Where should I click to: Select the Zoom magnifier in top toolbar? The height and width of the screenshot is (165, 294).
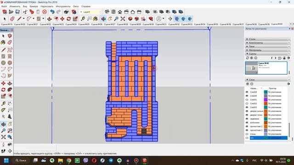[x=116, y=19]
